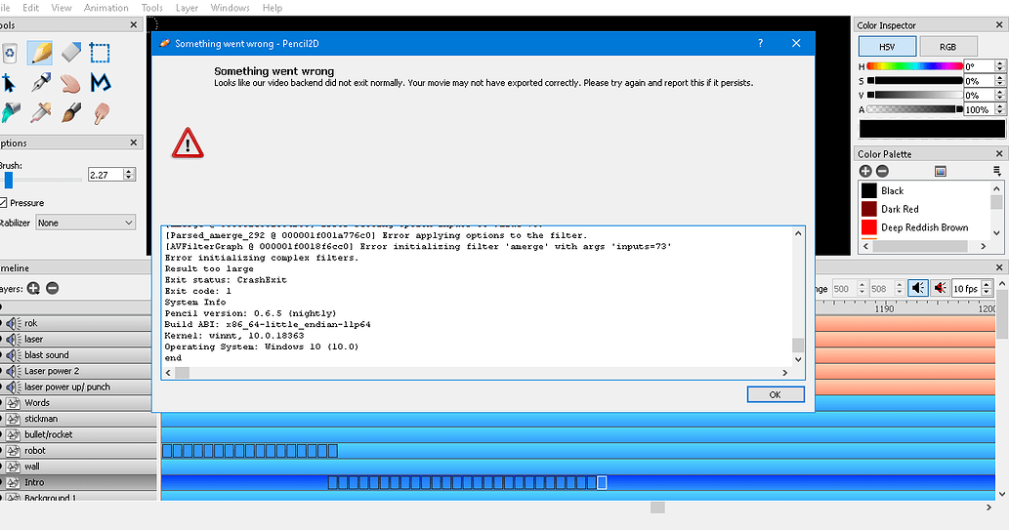The image size is (1009, 530).
Task: Select the Hand pan tool
Action: click(70, 83)
